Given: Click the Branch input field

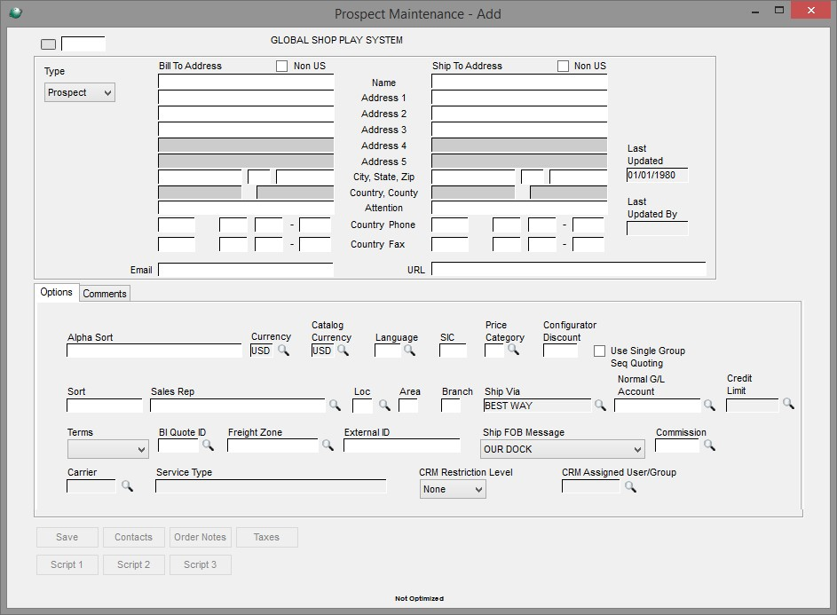Looking at the screenshot, I should coord(451,406).
